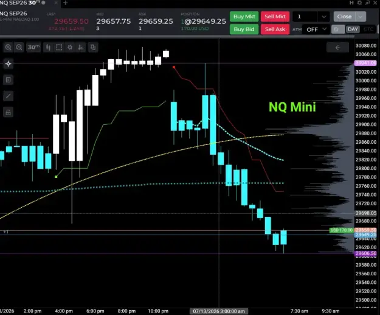Select the crosshair cursor tool
Viewport: 380px width, 315px height.
pos(9,64)
